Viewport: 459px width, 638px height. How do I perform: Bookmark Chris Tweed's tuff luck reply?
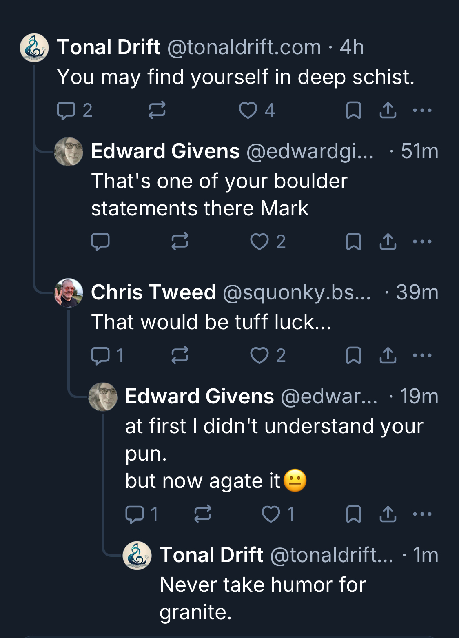353,355
